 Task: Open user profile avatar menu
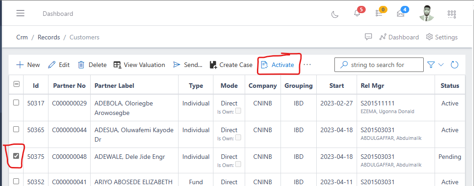pyautogui.click(x=427, y=13)
